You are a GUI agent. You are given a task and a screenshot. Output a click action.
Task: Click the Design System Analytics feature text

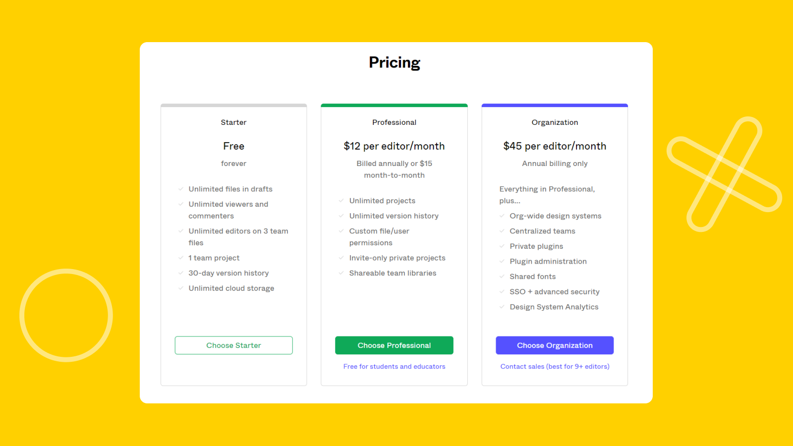coord(554,307)
